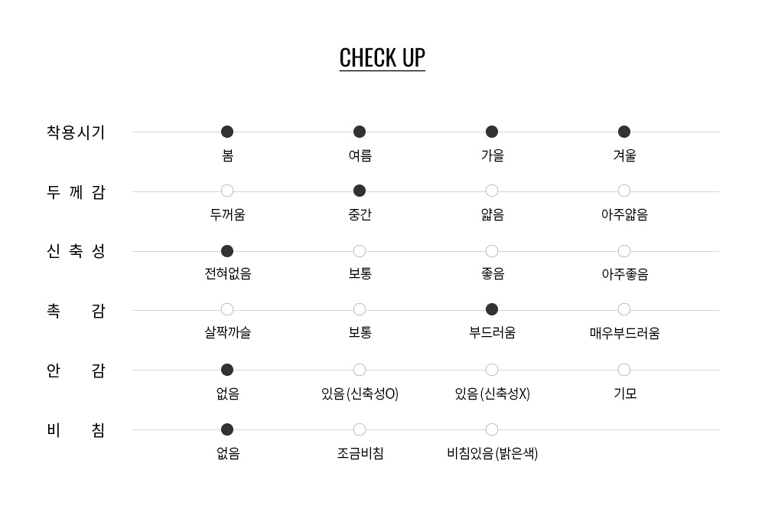Pick 전혀없음 stretch option dot
This screenshot has width=765, height=506.
click(x=227, y=251)
